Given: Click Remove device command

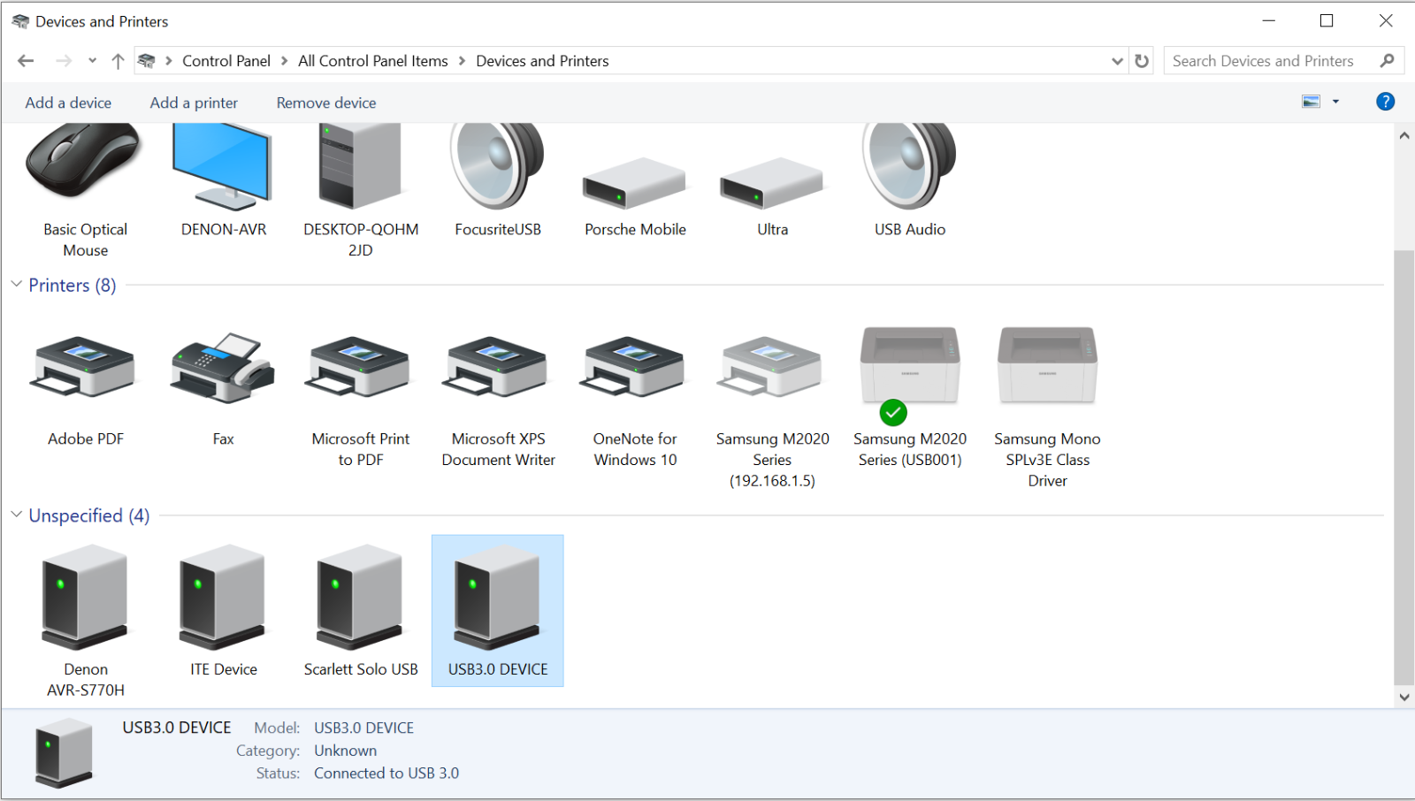Looking at the screenshot, I should coord(326,103).
